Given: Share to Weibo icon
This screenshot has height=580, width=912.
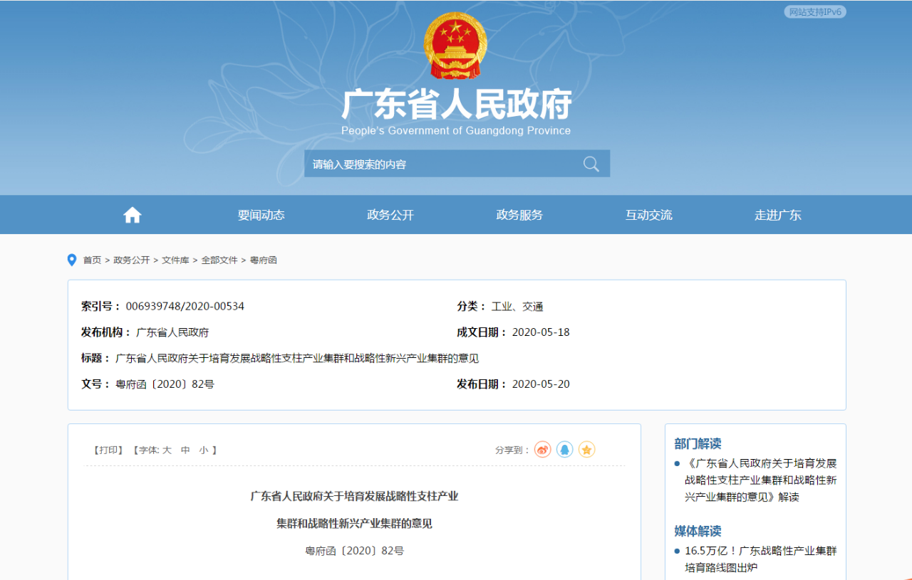Looking at the screenshot, I should (x=543, y=450).
